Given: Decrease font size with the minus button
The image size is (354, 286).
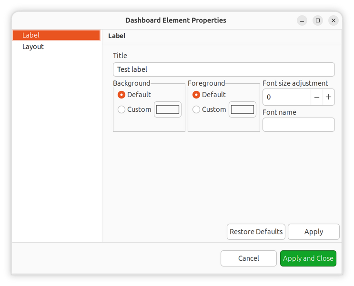Looking at the screenshot, I should [317, 97].
